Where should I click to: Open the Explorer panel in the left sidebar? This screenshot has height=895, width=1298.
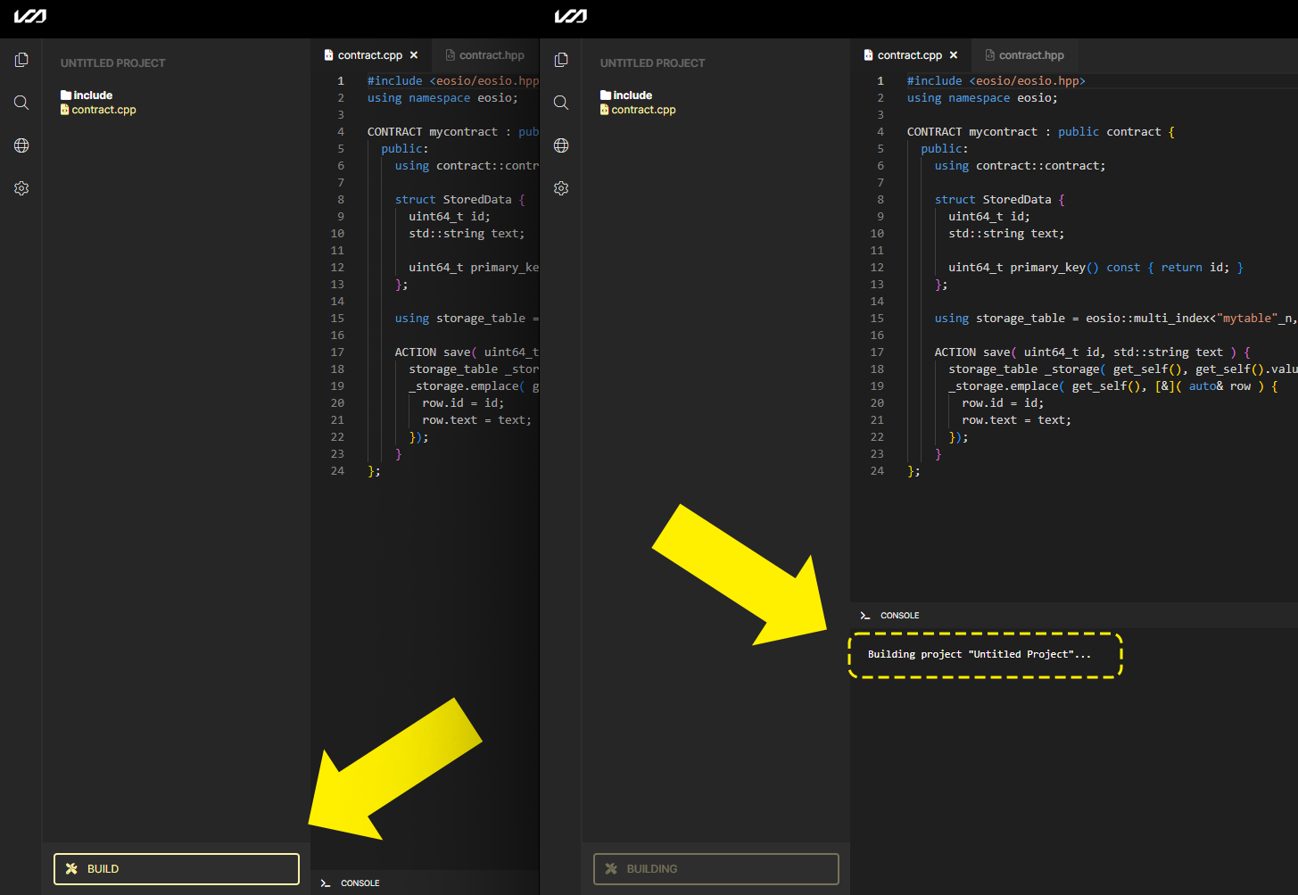coord(21,59)
